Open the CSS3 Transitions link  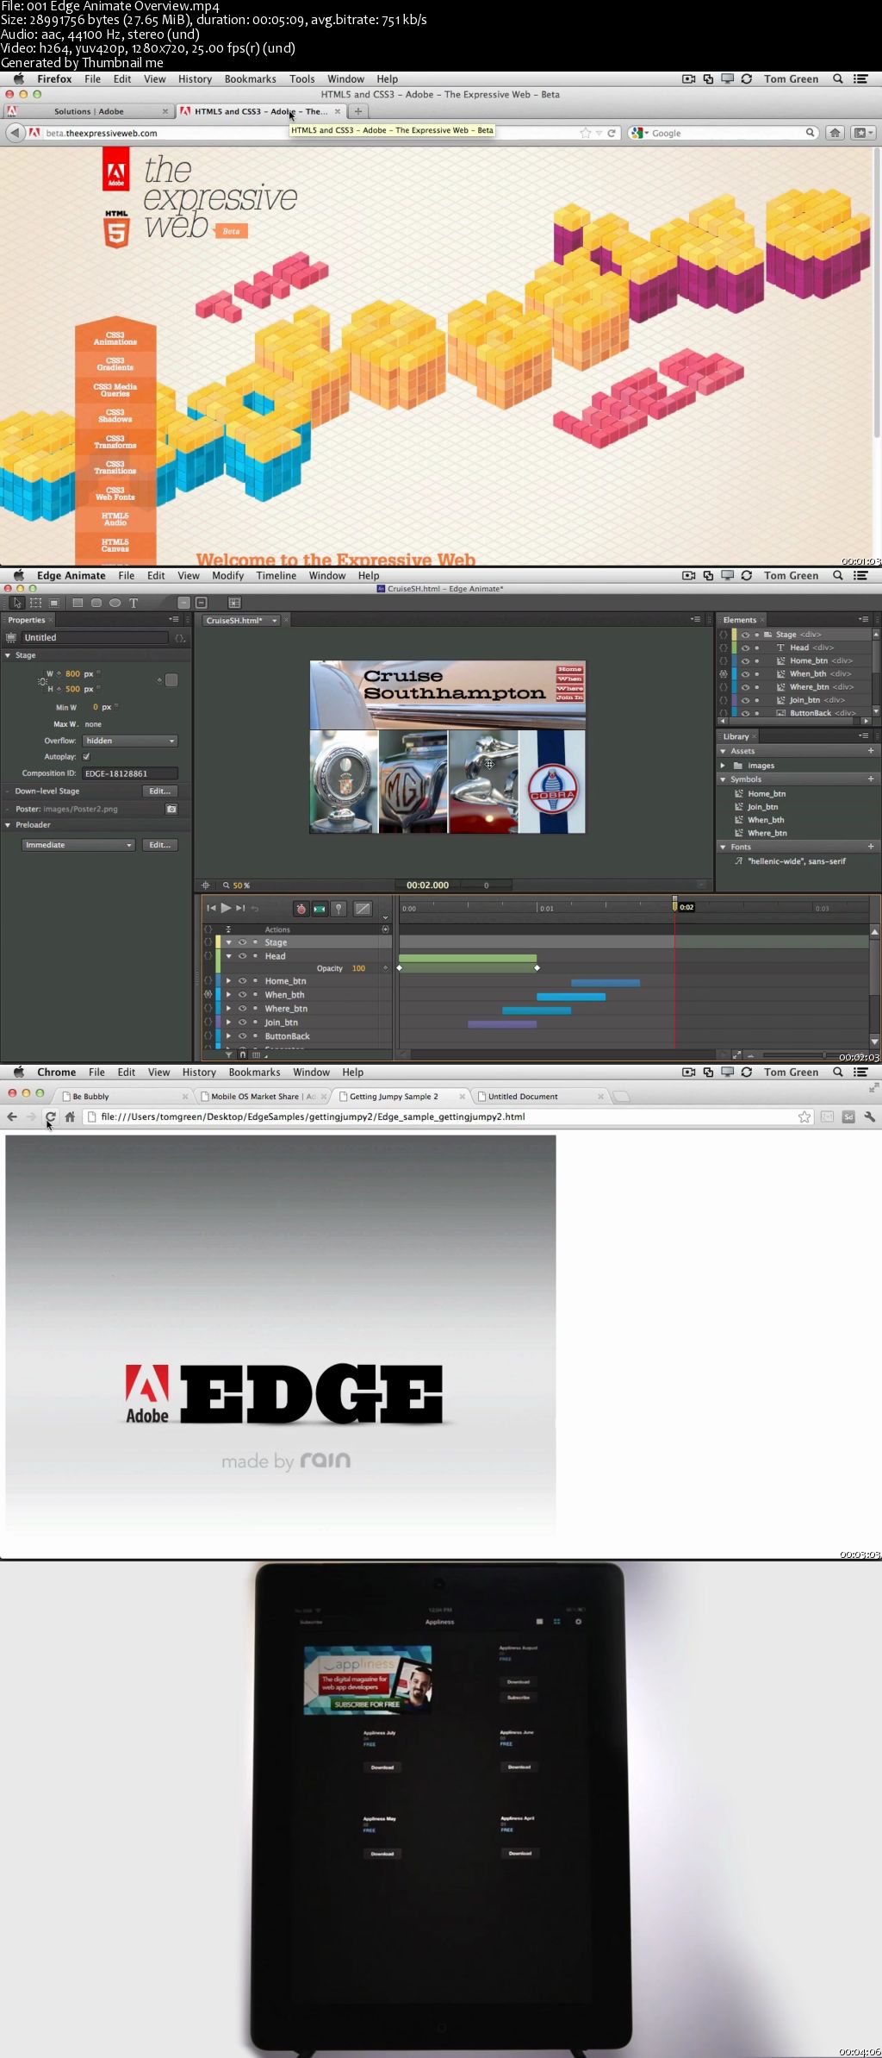pyautogui.click(x=115, y=467)
